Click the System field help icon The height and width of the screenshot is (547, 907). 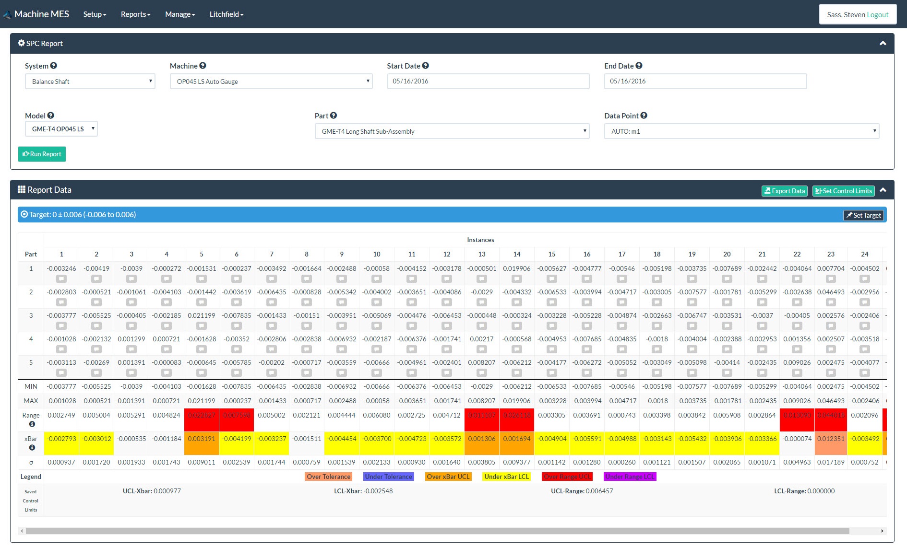pyautogui.click(x=54, y=66)
